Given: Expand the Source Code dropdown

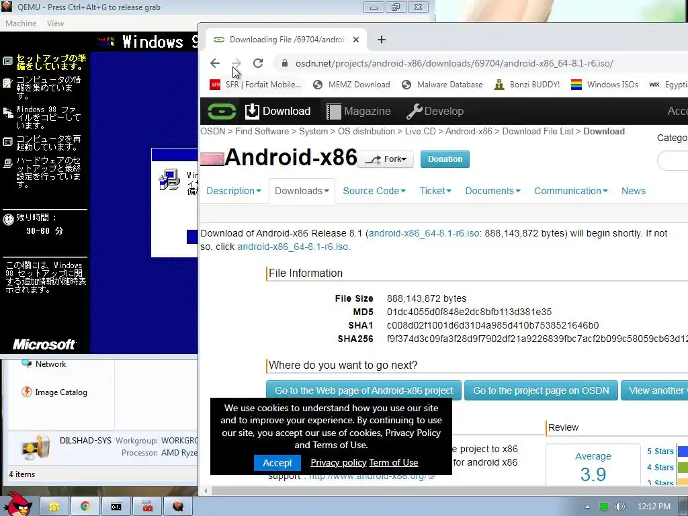Looking at the screenshot, I should point(374,191).
